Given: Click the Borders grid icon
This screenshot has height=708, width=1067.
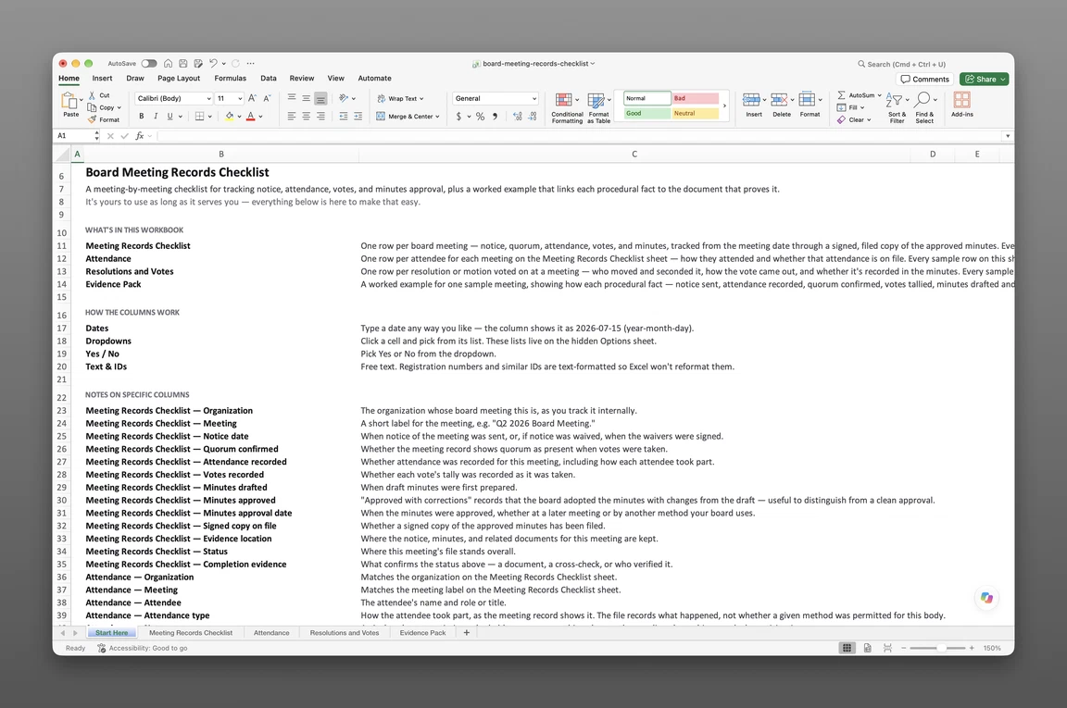Looking at the screenshot, I should [x=199, y=117].
